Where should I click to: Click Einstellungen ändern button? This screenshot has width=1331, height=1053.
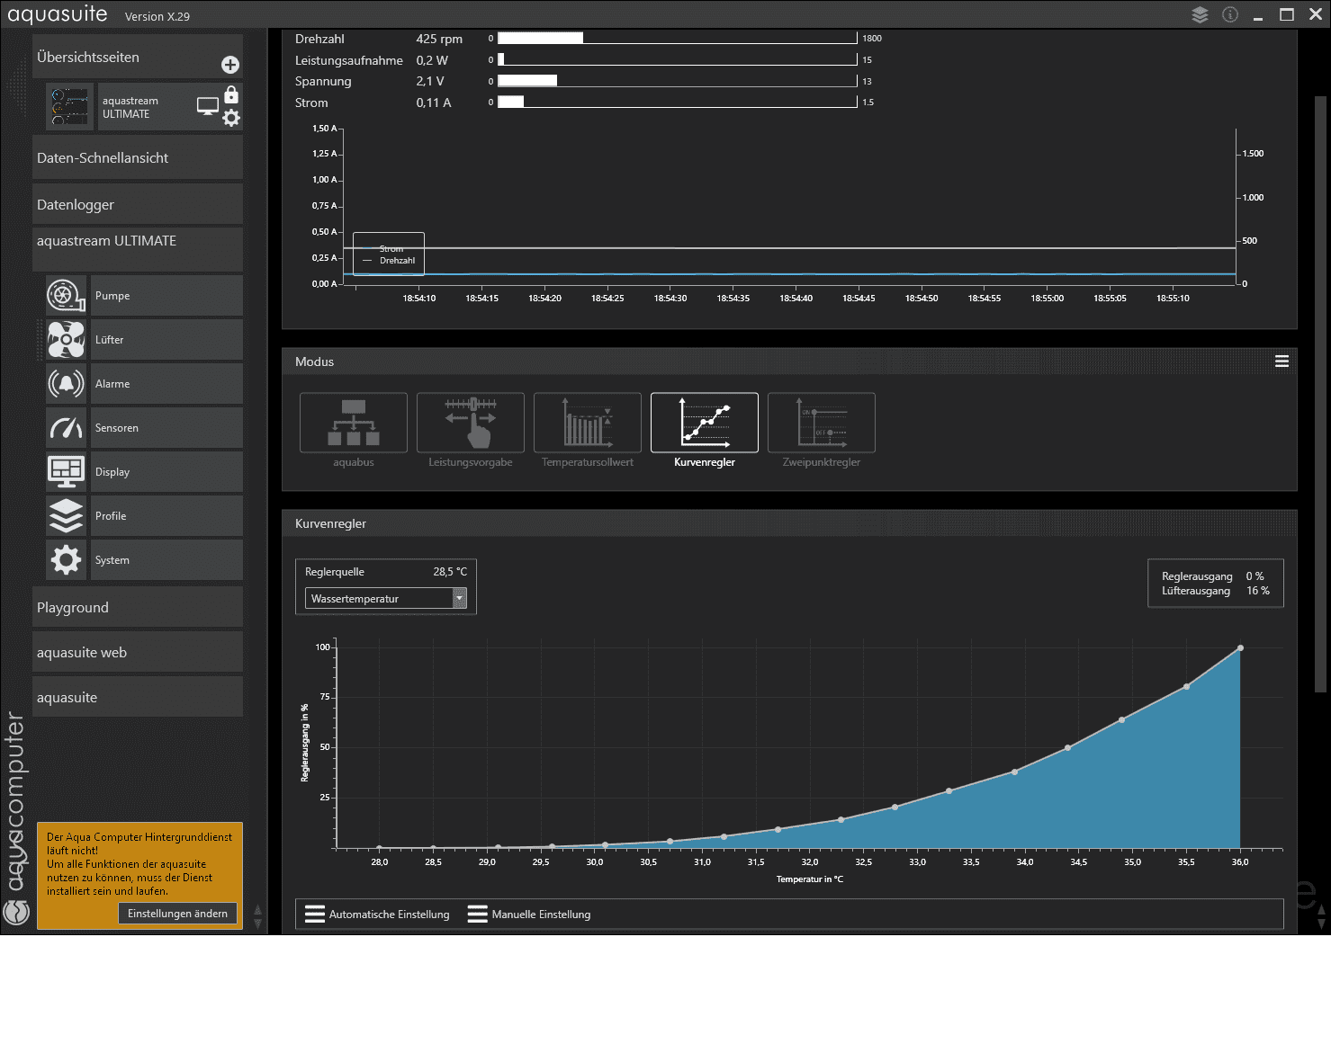pyautogui.click(x=178, y=914)
